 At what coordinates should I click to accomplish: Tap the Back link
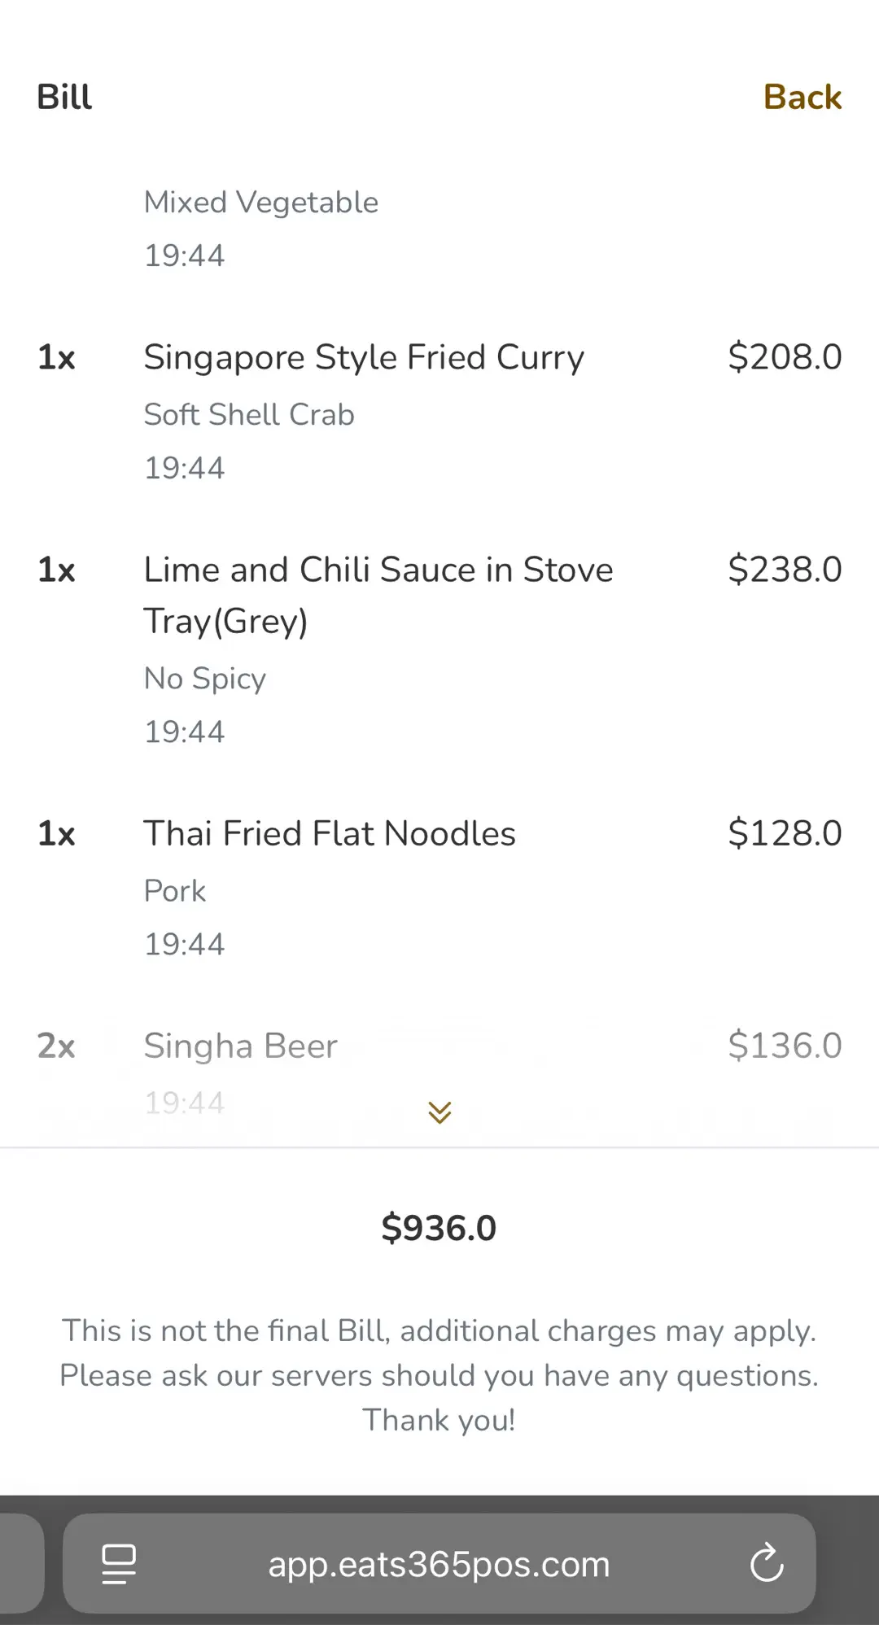tap(802, 98)
